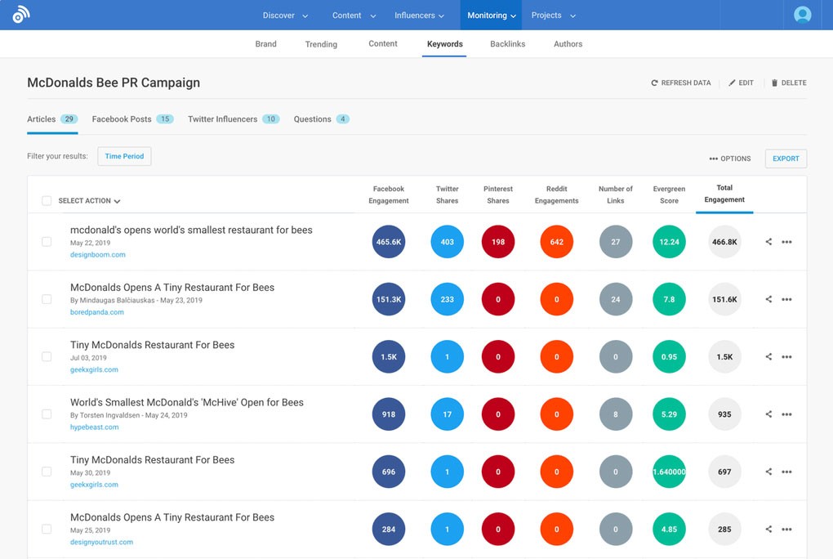The image size is (833, 559).
Task: Expand the Discover menu
Action: click(x=285, y=16)
